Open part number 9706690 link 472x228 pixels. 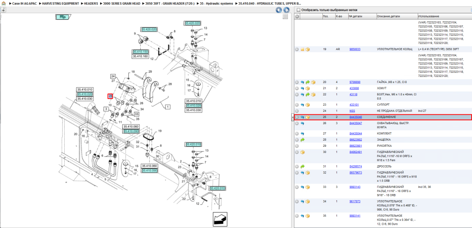click(x=355, y=82)
